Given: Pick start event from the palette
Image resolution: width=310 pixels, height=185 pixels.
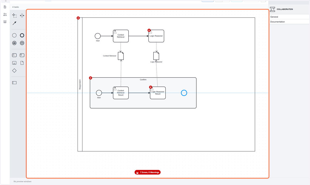Looking at the screenshot, I should click(x=14, y=35).
